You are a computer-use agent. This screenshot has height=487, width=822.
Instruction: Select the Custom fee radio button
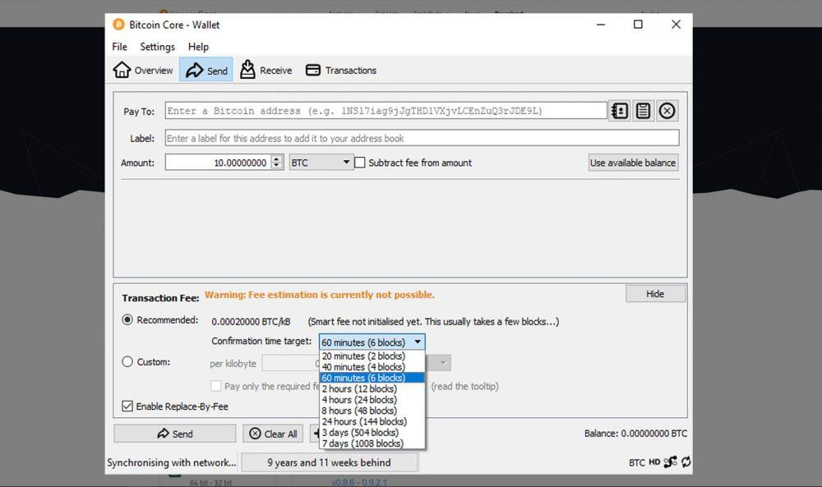tap(127, 362)
